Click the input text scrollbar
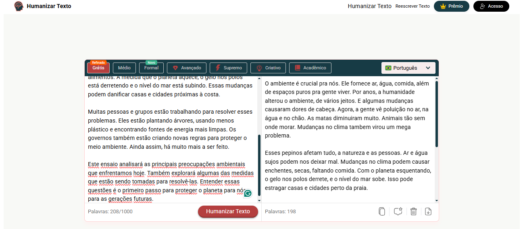Image resolution: width=523 pixels, height=229 pixels. pos(259,165)
